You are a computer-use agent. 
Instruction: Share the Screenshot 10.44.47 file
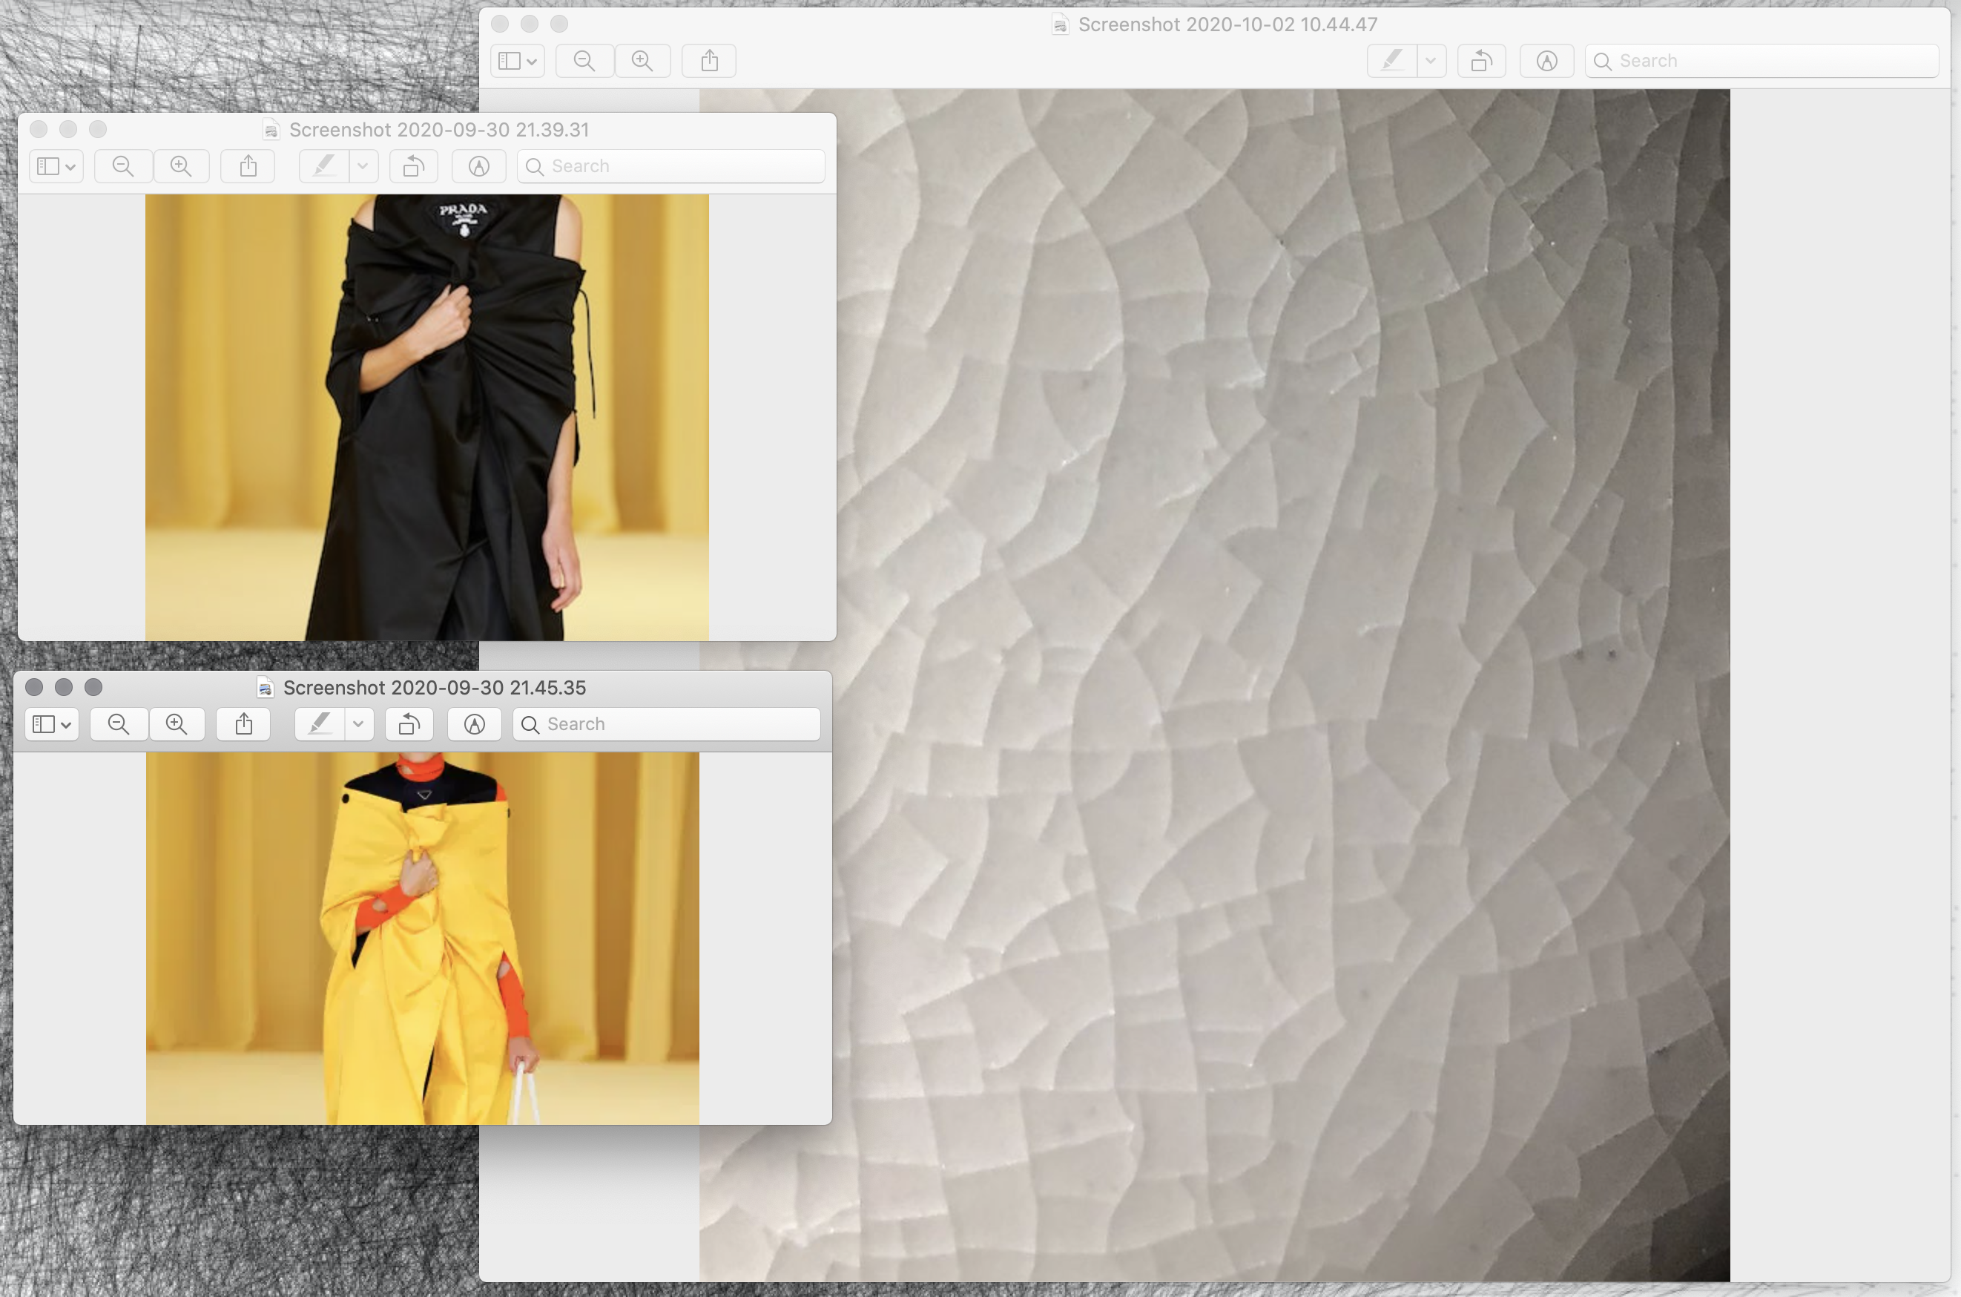[x=709, y=61]
